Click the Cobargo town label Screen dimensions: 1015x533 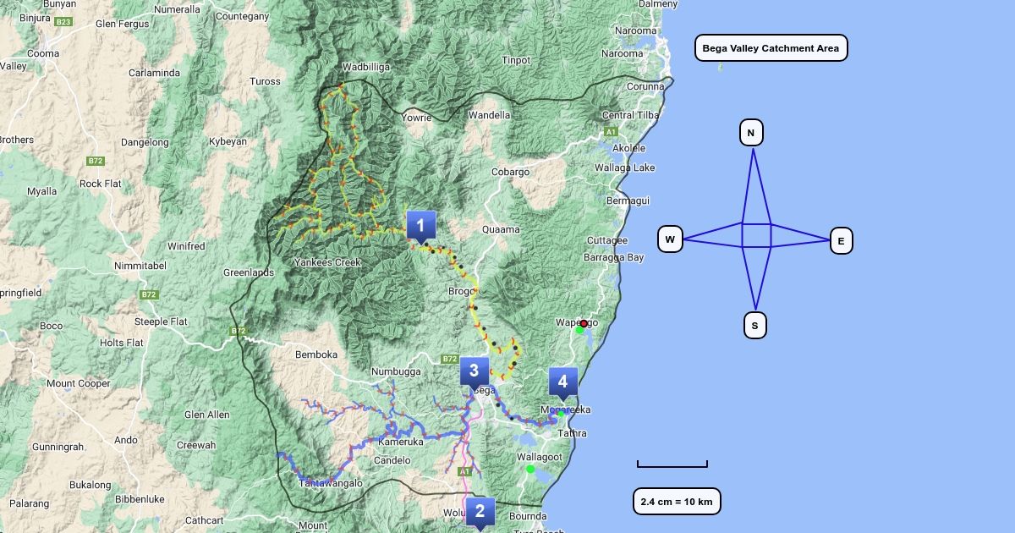(x=510, y=172)
